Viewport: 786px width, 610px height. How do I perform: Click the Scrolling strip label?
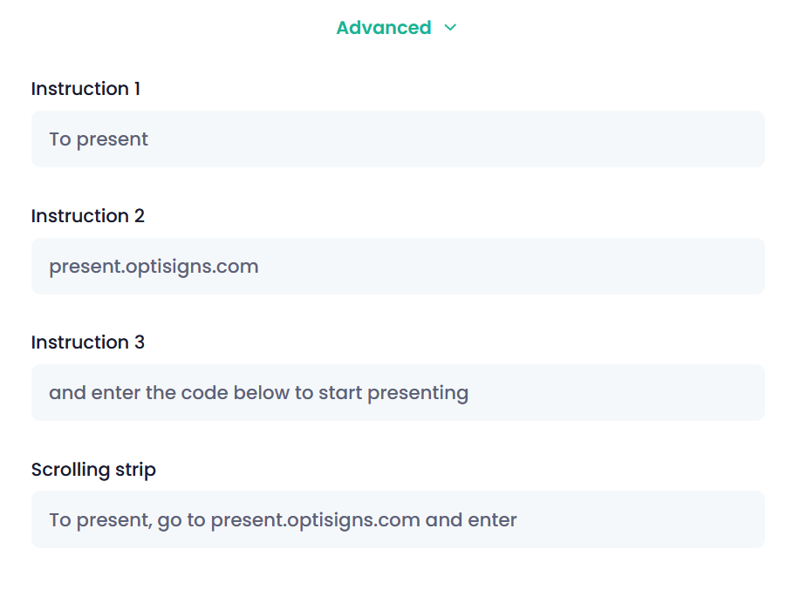click(93, 470)
